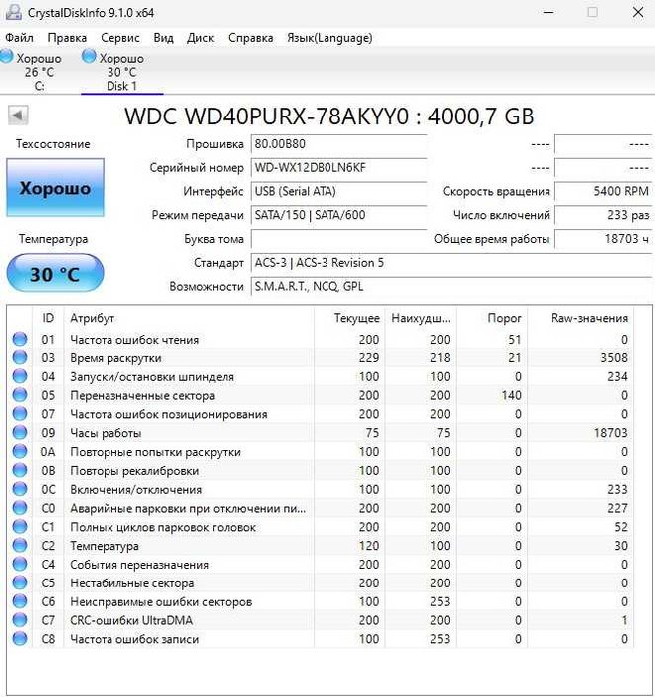
Task: Click the status orb for attribute C7 CRC errors
Action: click(x=20, y=620)
